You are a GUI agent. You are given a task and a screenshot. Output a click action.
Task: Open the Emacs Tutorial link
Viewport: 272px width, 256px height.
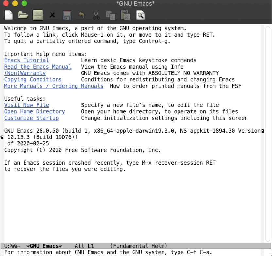[x=26, y=60]
